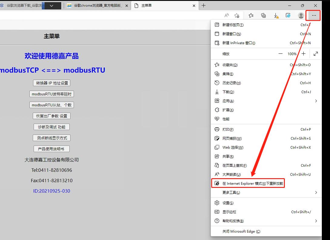Choose 新建 InPrivate 窗口 menu item

pyautogui.click(x=239, y=43)
